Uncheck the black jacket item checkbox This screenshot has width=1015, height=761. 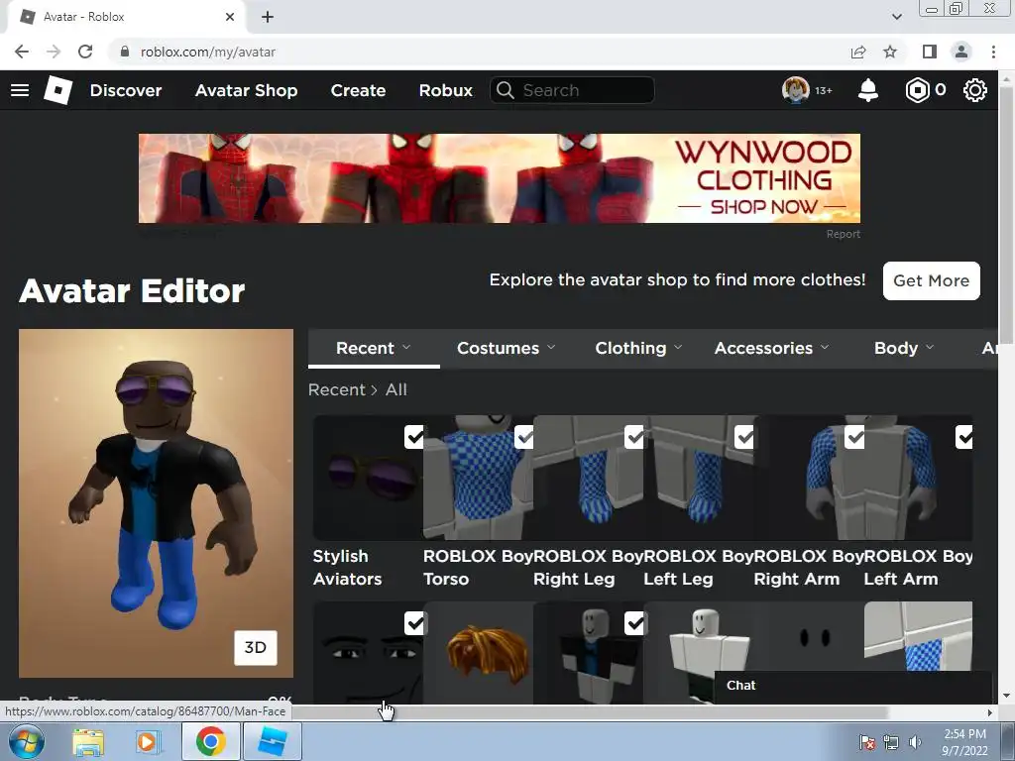tap(634, 623)
